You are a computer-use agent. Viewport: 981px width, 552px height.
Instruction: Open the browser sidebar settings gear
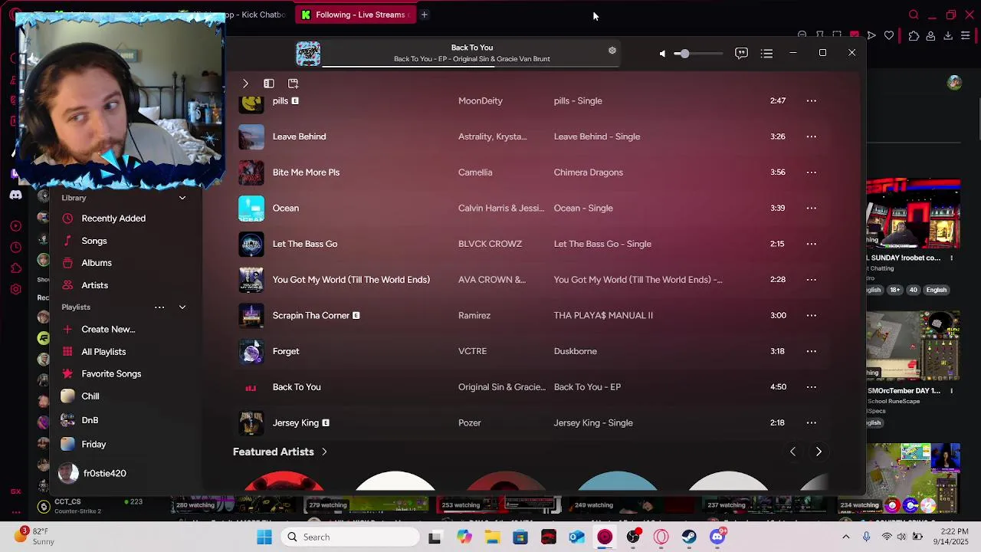(x=15, y=289)
